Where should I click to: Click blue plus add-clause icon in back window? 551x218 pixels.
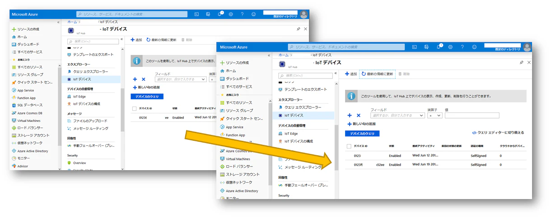(135, 79)
